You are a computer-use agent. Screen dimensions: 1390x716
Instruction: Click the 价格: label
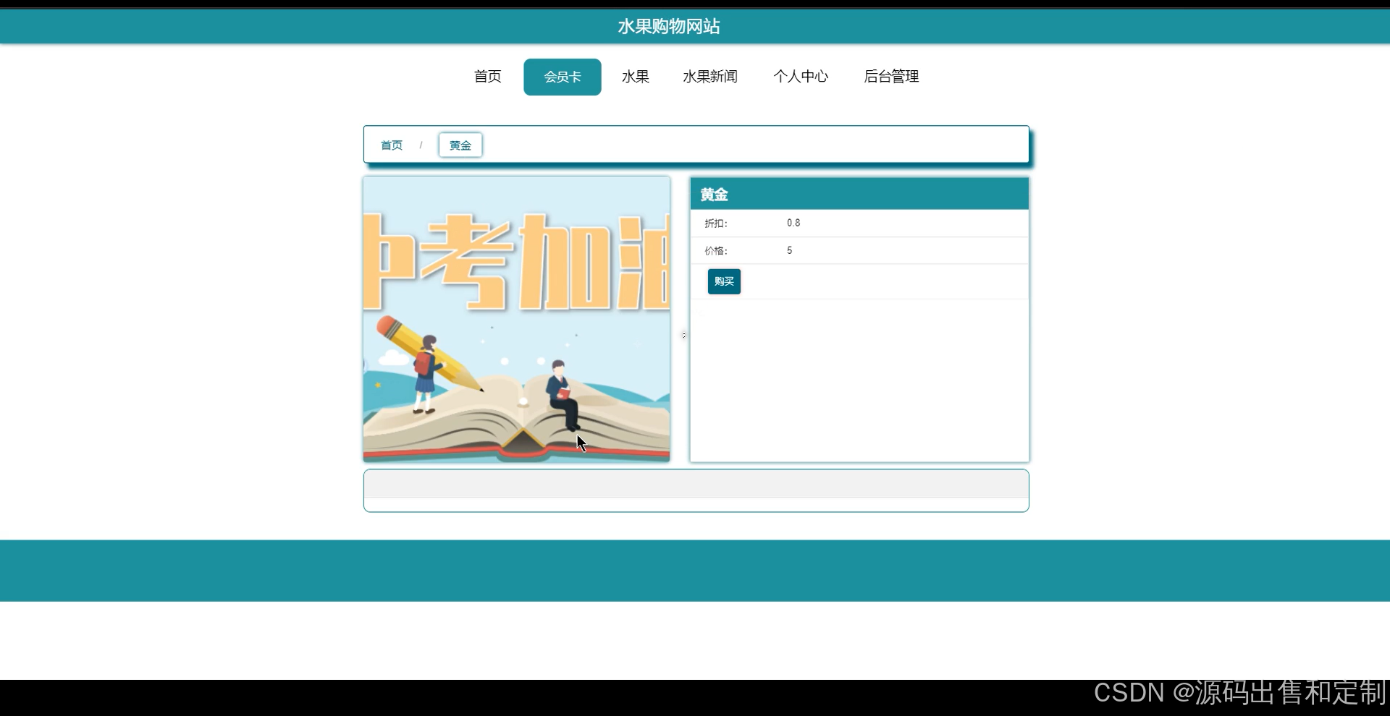click(716, 251)
